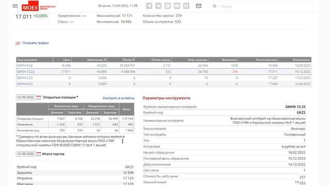Click the execution date 16.06.2023
Image resolution: width=330 pixels, height=185 pixels.
(x=303, y=84)
